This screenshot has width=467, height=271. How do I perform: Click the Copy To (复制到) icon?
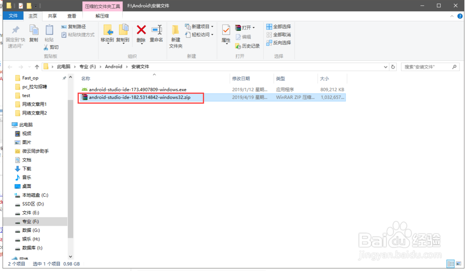tap(123, 30)
